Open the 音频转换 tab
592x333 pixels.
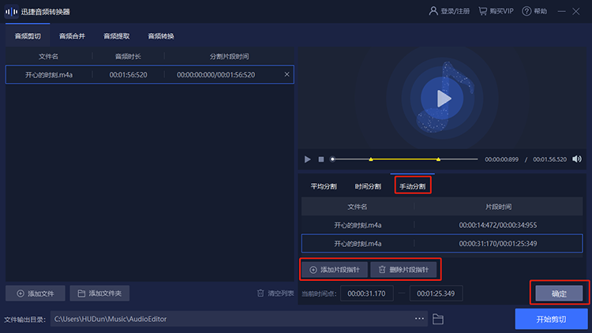point(161,36)
